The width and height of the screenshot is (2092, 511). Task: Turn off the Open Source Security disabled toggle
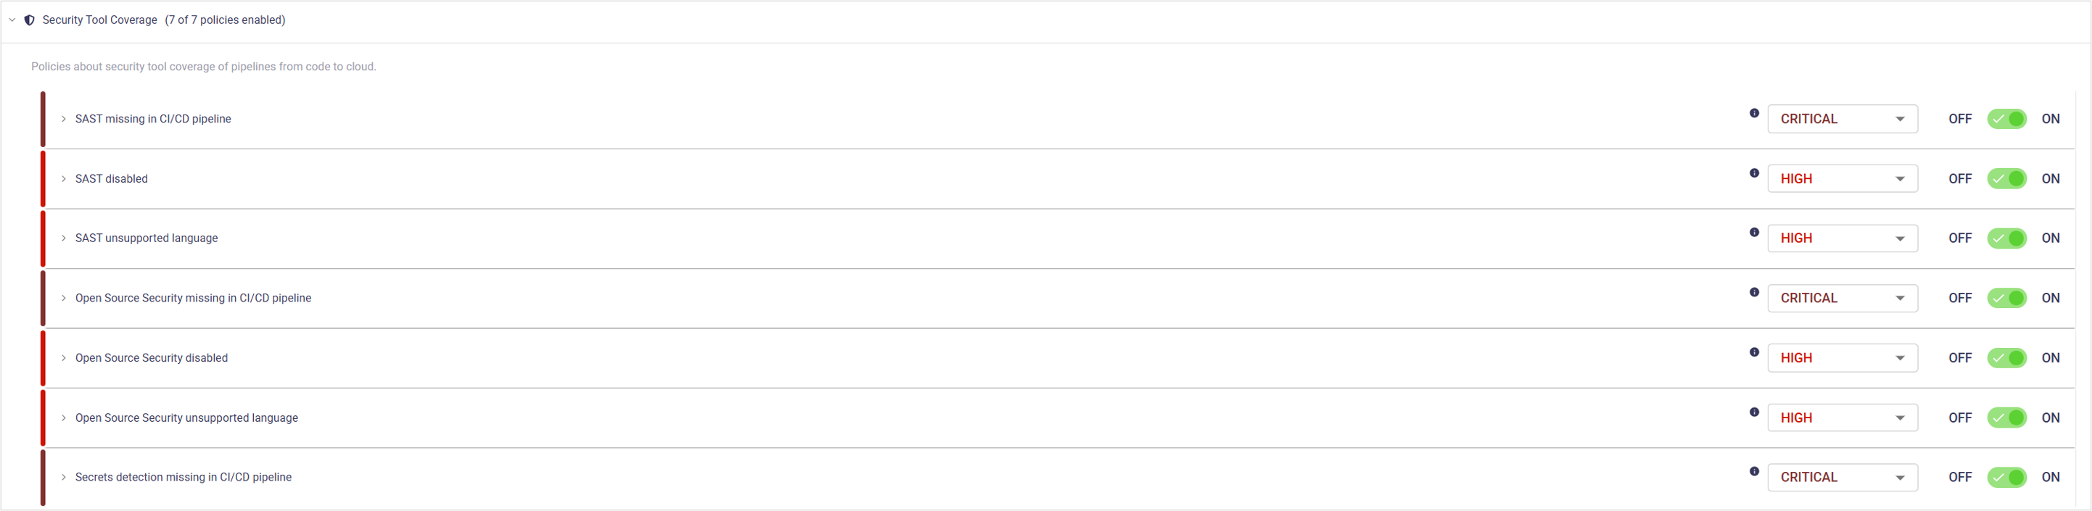tap(2006, 359)
